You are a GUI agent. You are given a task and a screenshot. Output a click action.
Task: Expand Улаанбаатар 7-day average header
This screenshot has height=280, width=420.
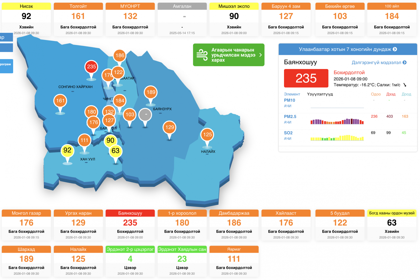tap(348, 49)
